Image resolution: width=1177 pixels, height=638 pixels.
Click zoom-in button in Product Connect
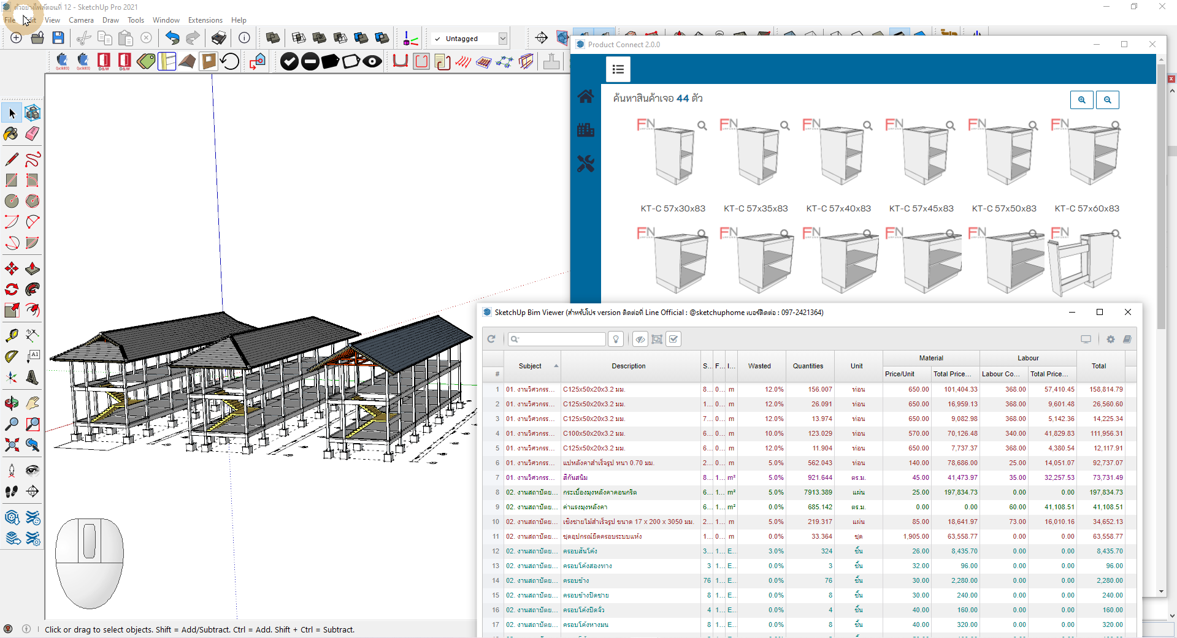pos(1082,100)
